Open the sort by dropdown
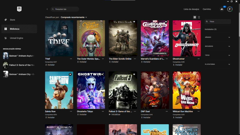The height and width of the screenshot is (135, 240). (74, 17)
